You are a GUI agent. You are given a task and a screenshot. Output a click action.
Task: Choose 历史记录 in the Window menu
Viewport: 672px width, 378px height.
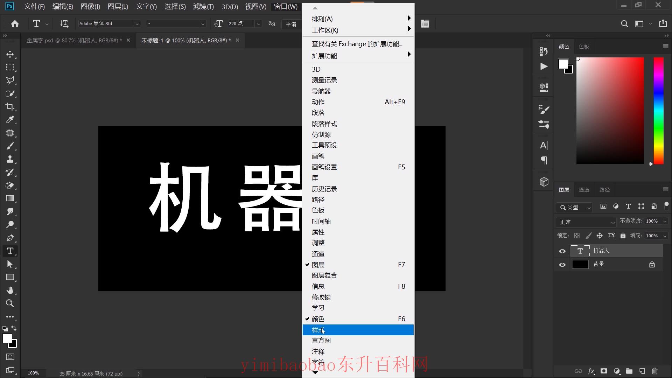coord(358,189)
